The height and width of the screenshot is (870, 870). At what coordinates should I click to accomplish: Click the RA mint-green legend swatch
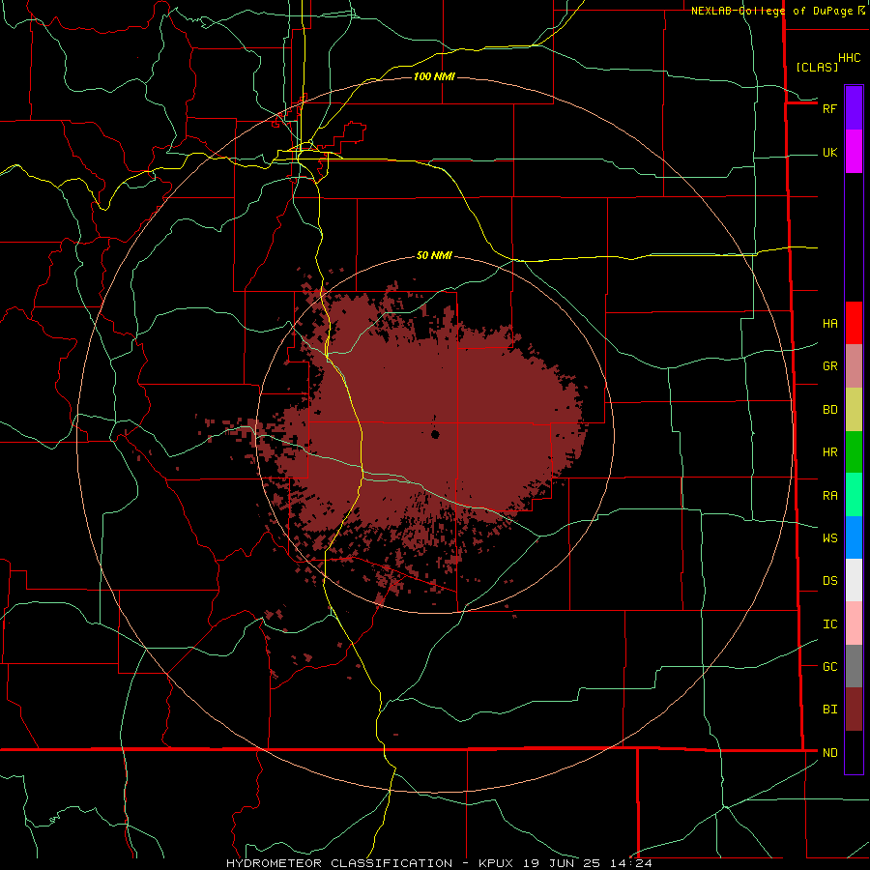click(x=854, y=495)
